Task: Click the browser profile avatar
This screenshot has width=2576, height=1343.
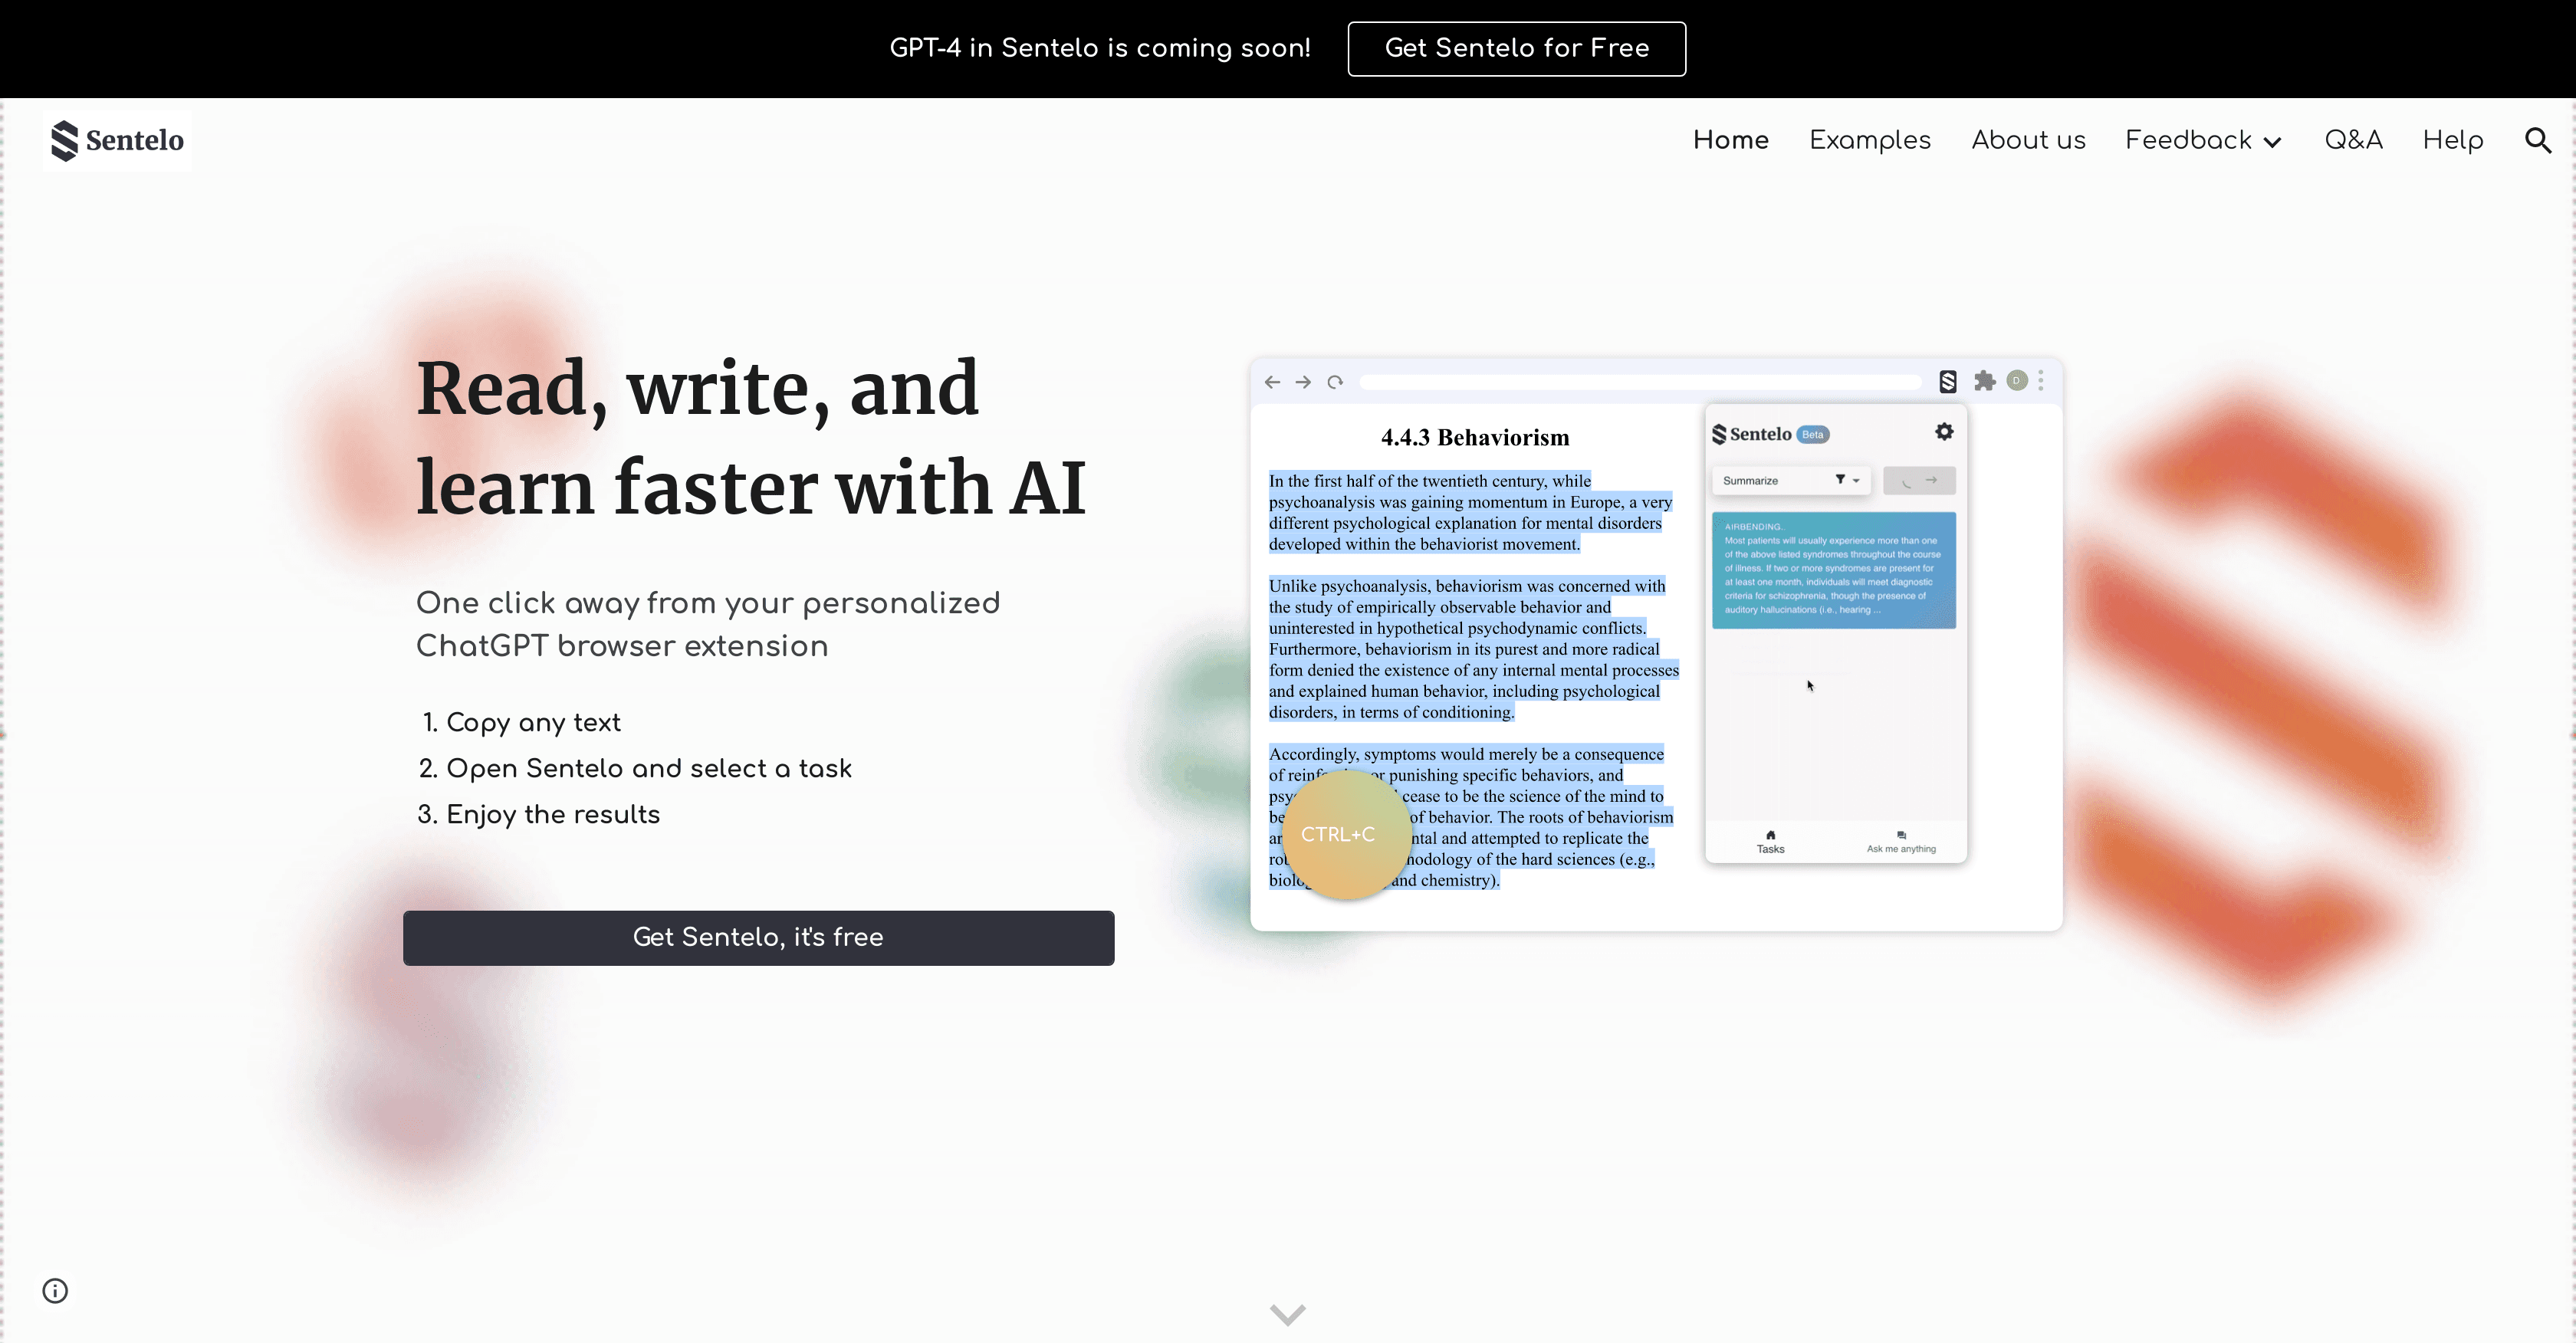Action: [x=2016, y=381]
